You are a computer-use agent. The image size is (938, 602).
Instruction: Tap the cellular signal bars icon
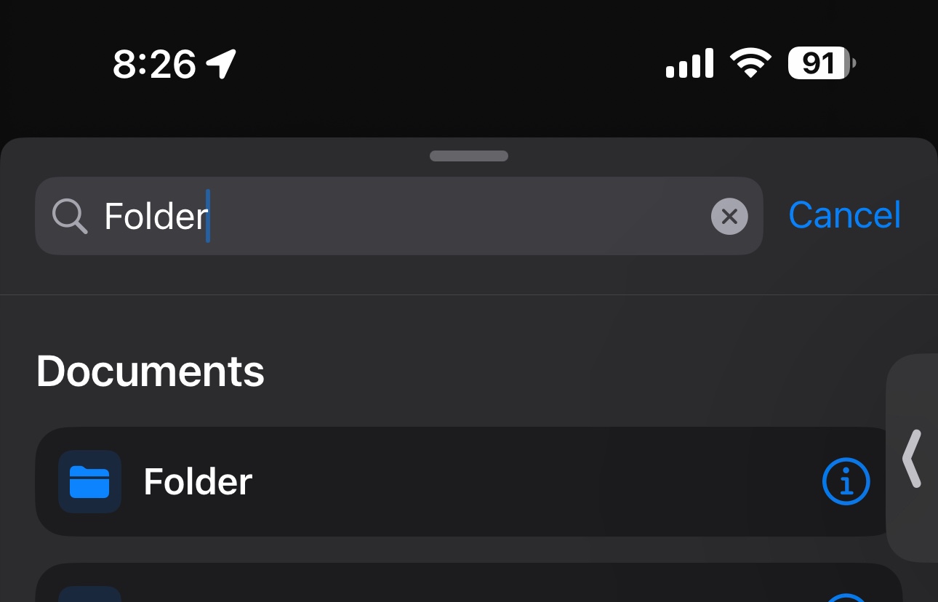[x=689, y=64]
